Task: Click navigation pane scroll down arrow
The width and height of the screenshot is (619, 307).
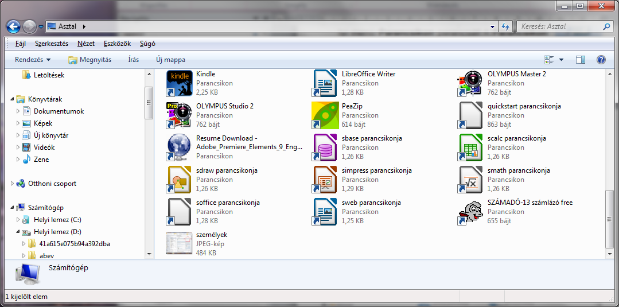Action: [149, 254]
